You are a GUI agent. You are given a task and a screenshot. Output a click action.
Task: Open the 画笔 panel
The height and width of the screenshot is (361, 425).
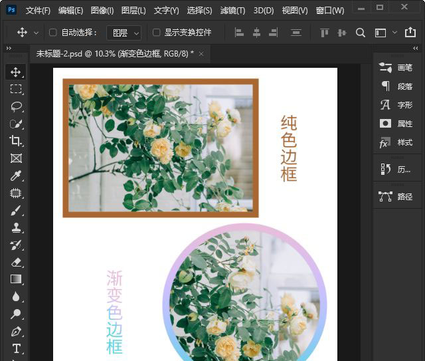397,68
